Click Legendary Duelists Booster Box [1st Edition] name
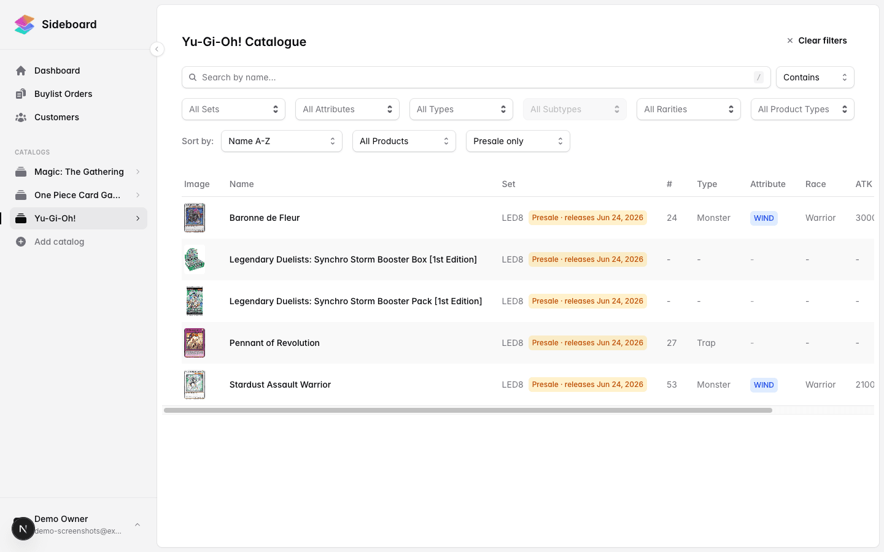884x552 pixels. (x=353, y=259)
